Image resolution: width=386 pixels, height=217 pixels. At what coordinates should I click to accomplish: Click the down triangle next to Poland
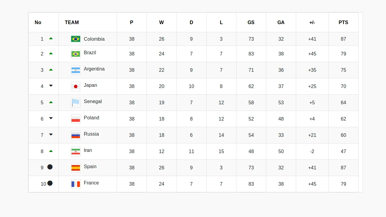pyautogui.click(x=51, y=118)
